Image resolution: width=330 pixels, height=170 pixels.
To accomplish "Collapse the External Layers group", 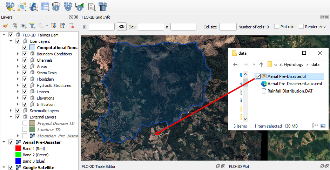I will (x=11, y=117).
